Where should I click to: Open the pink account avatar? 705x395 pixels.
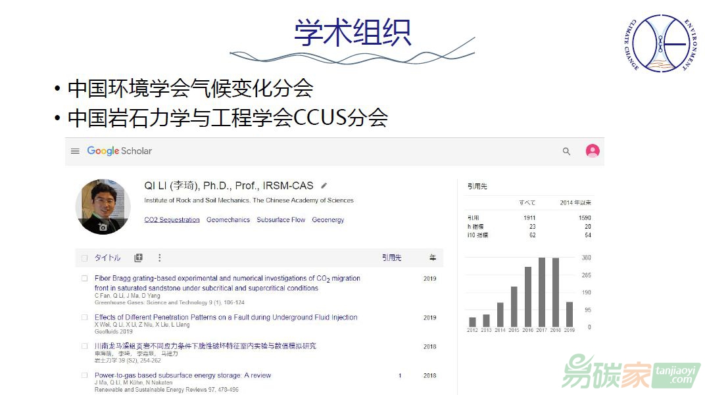click(593, 151)
